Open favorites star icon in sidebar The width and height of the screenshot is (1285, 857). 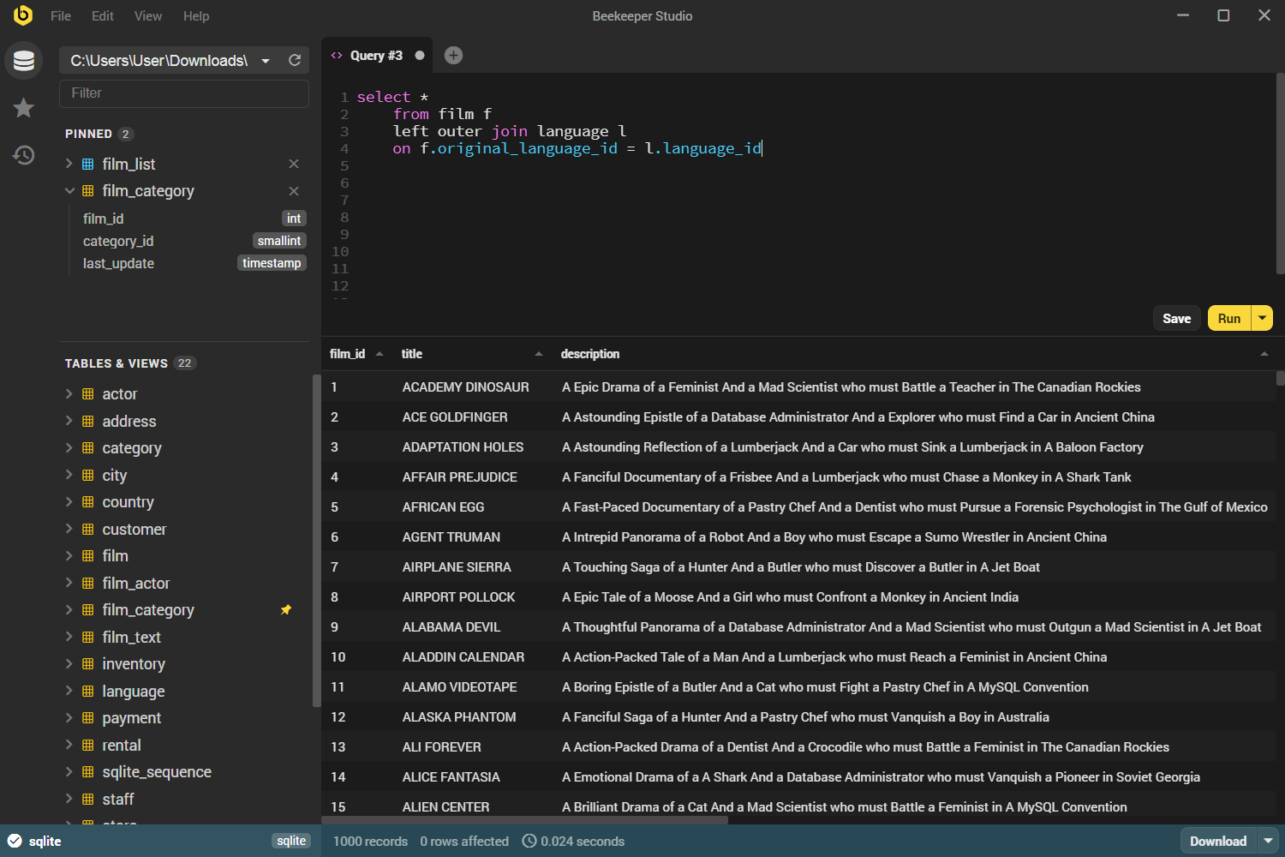(x=24, y=108)
